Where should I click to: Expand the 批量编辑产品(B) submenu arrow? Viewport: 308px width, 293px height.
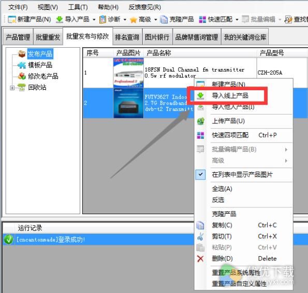(286, 149)
